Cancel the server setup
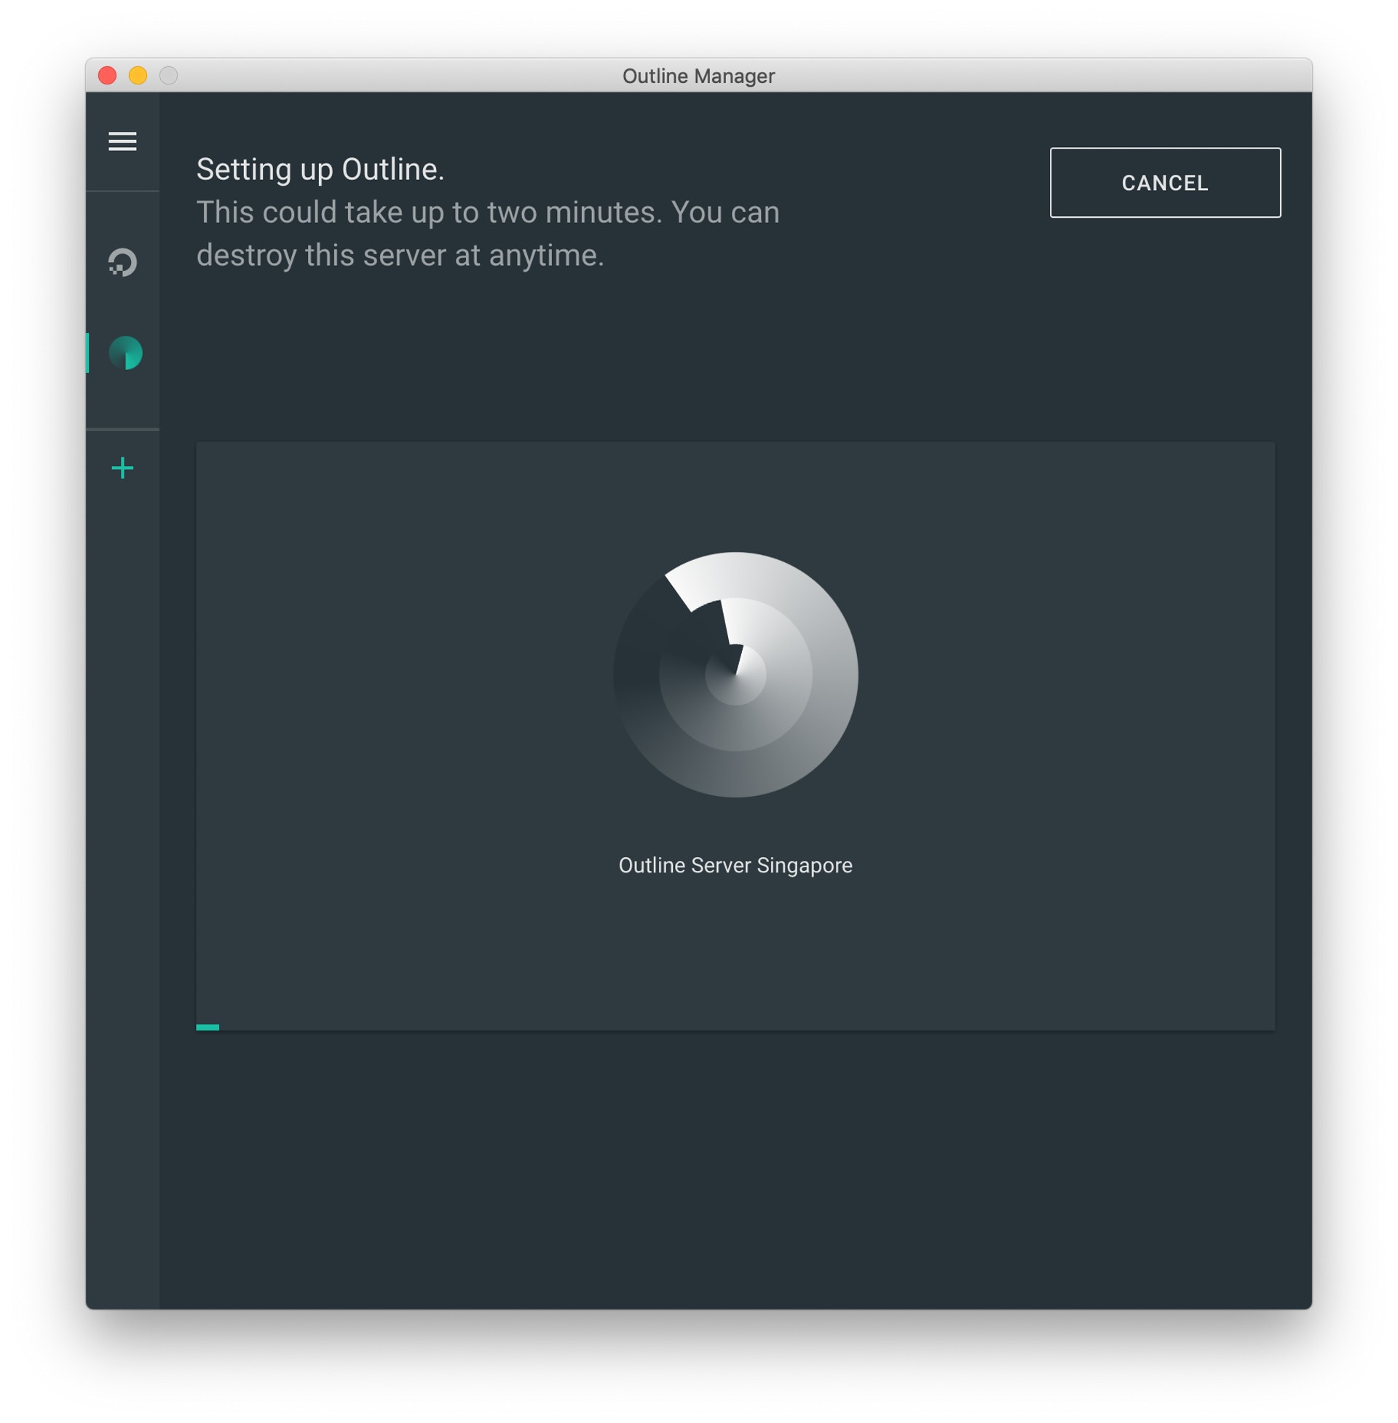The image size is (1398, 1423). [1164, 183]
